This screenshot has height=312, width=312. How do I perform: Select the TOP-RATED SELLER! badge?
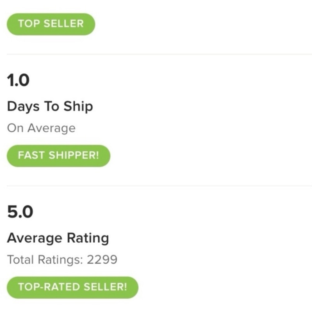pyautogui.click(x=72, y=287)
